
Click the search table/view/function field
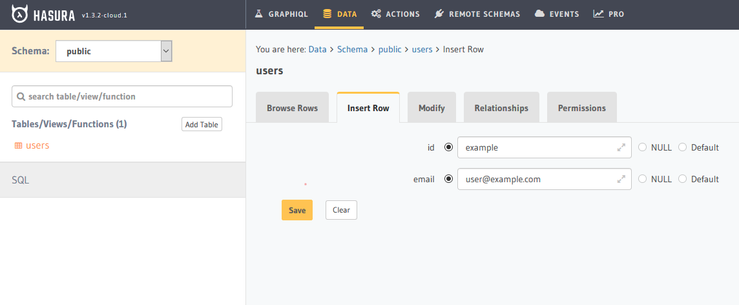(x=122, y=96)
